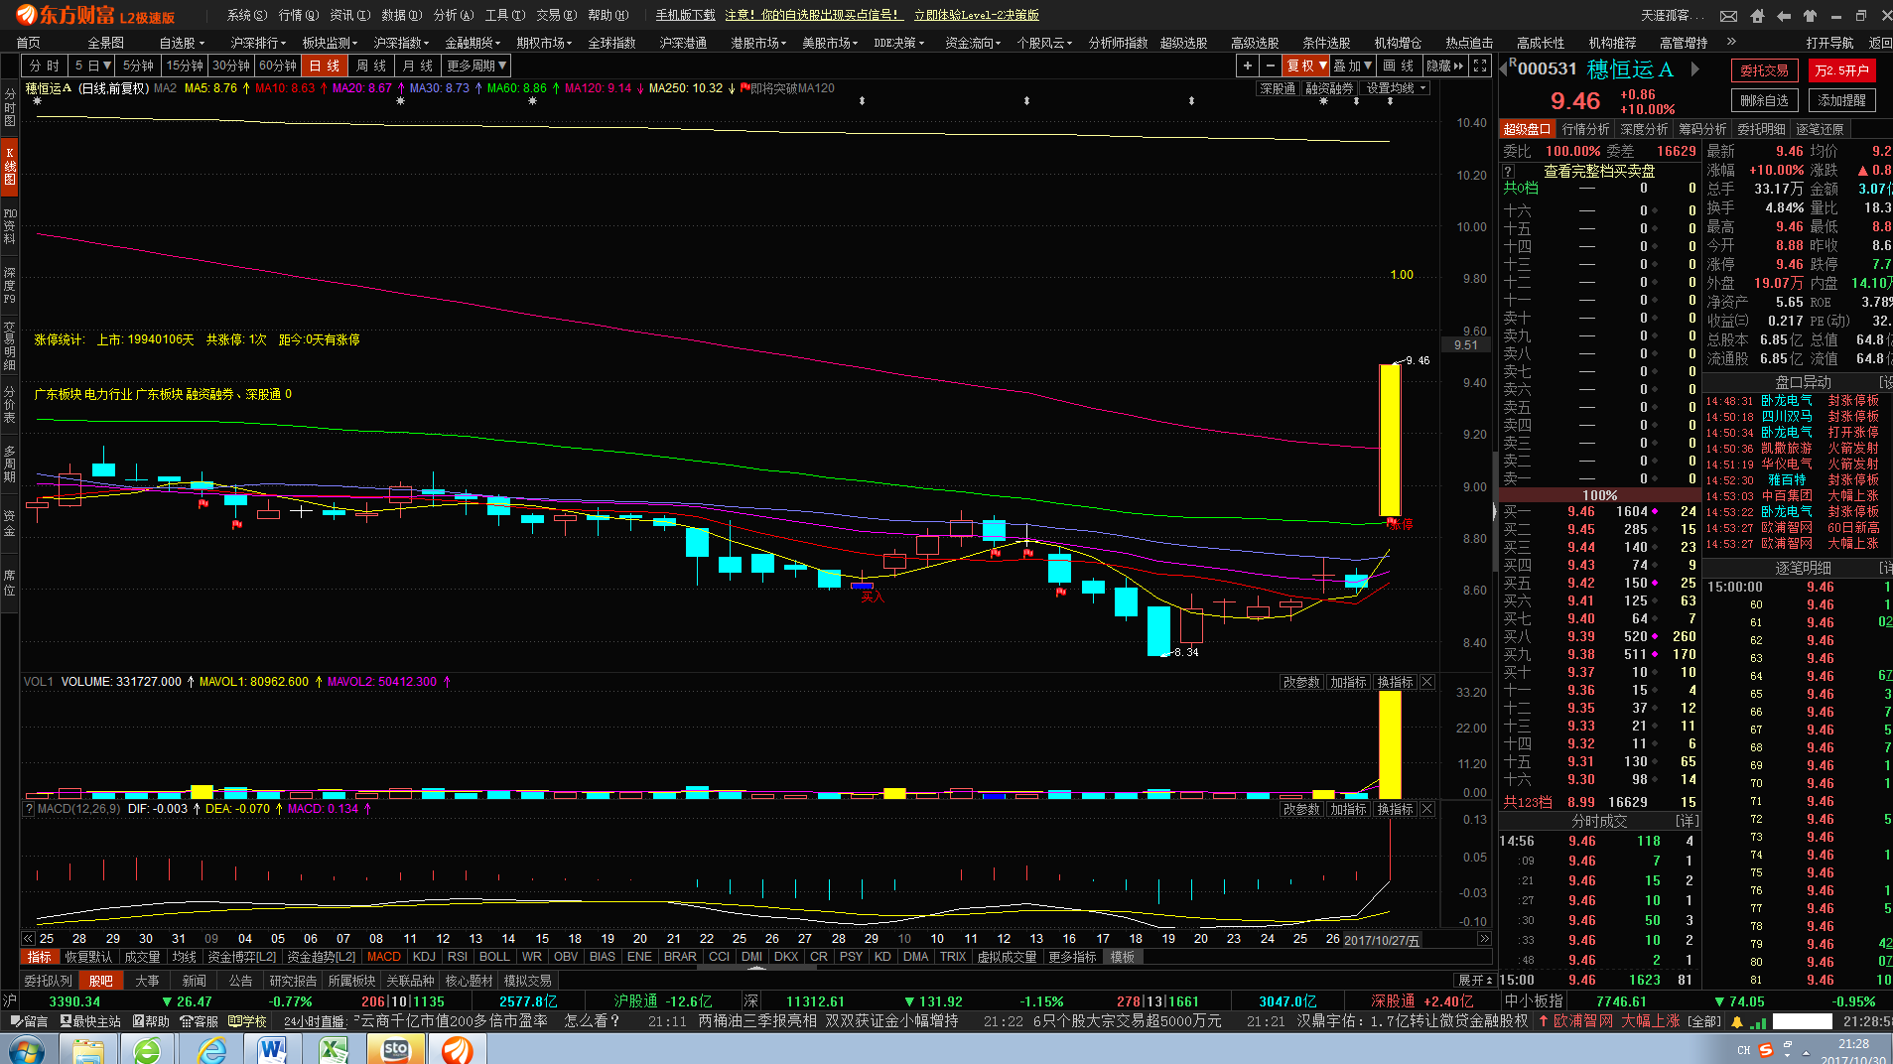Click 查看完整档买卖盘 link

[x=1599, y=171]
